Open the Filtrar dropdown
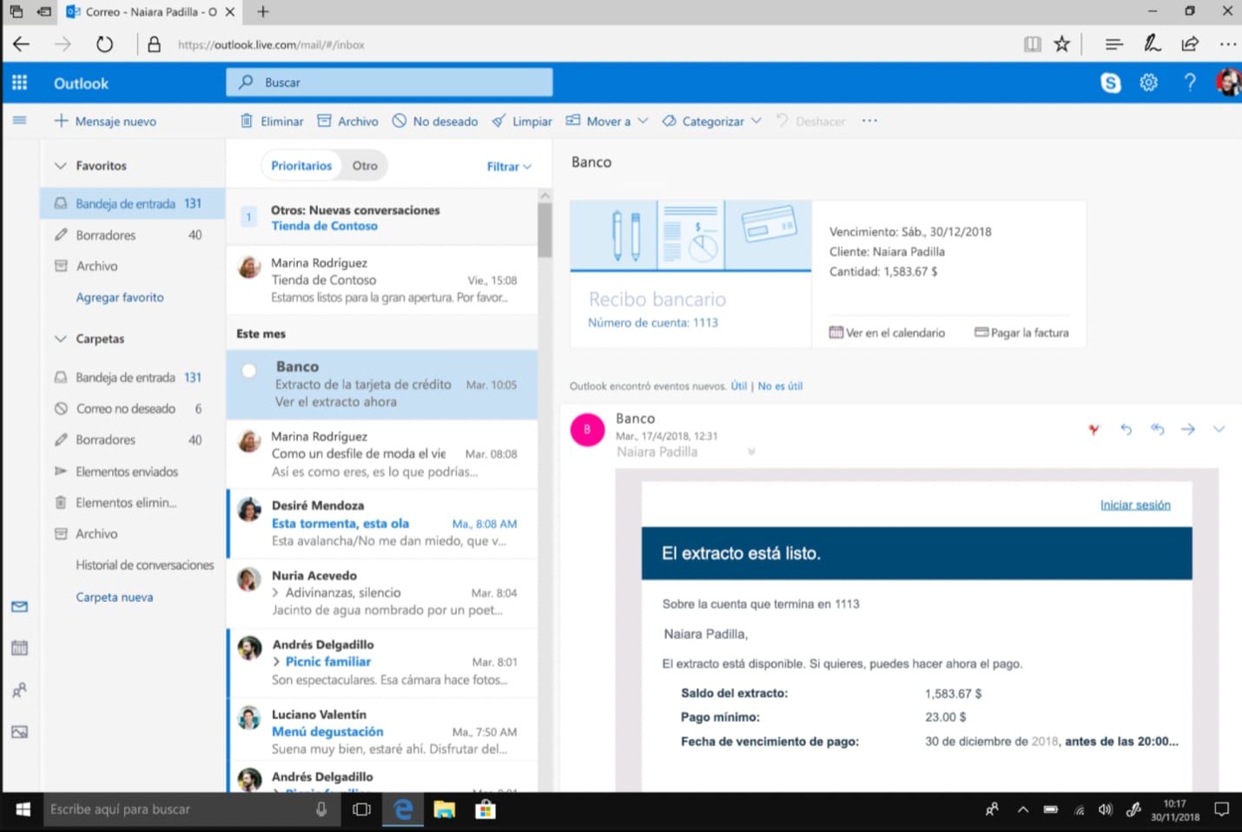The height and width of the screenshot is (832, 1242). tap(508, 167)
